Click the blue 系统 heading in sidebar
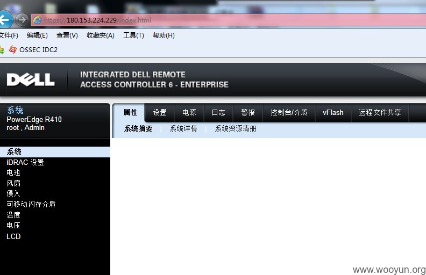The image size is (426, 275). pyautogui.click(x=15, y=111)
